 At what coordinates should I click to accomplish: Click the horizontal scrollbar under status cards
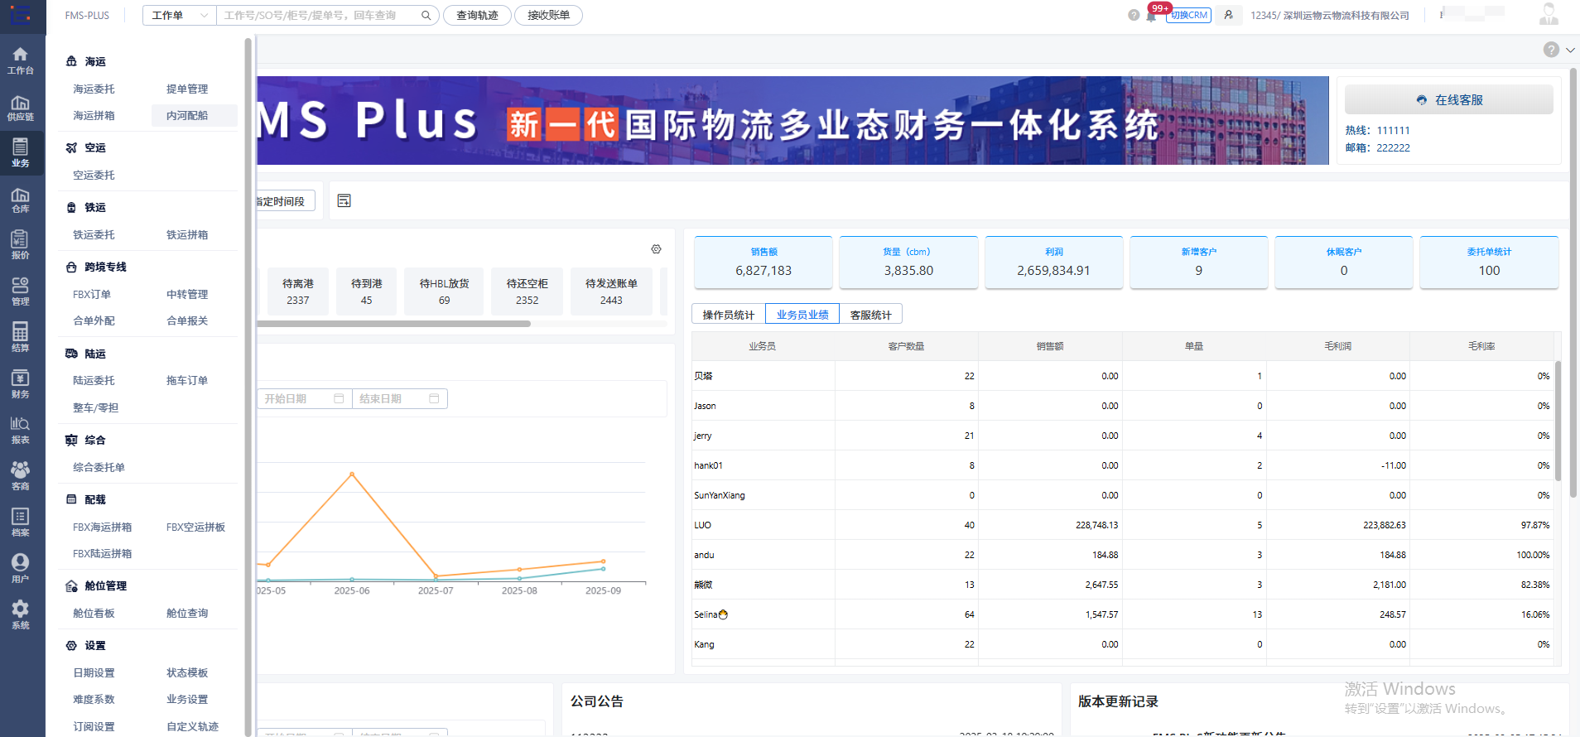[x=393, y=324]
